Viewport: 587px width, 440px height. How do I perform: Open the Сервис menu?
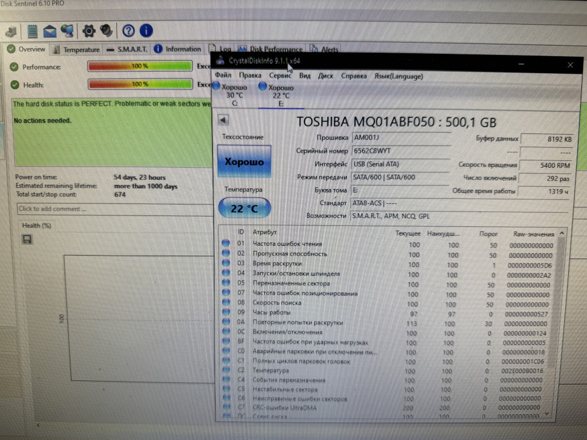click(x=280, y=76)
